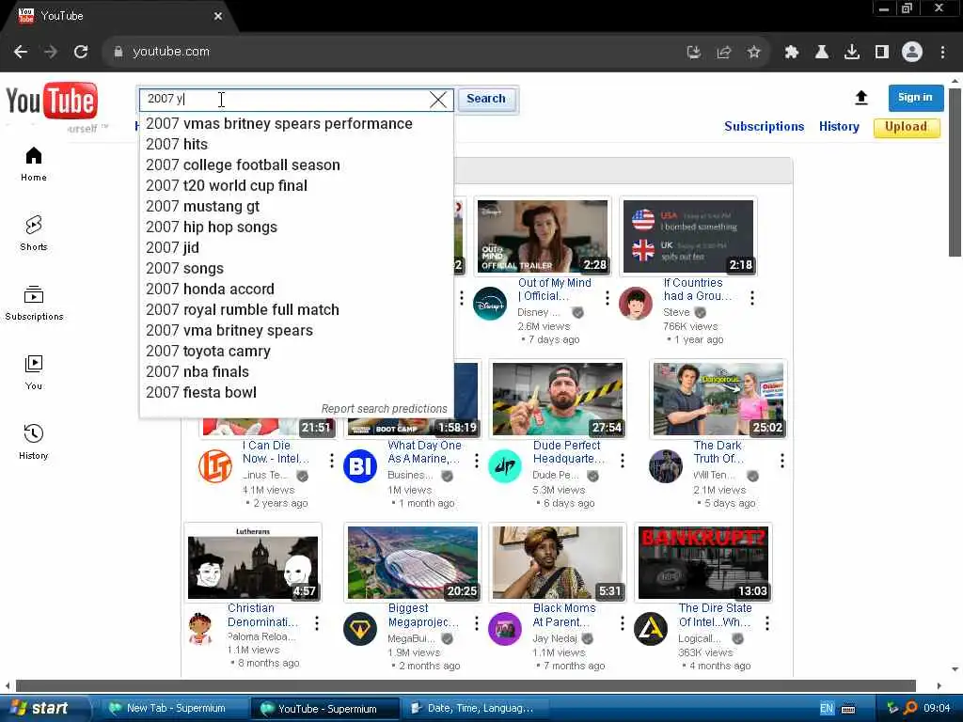Image resolution: width=963 pixels, height=722 pixels.
Task: Select suggestion 2007 mustang gt
Action: click(296, 206)
